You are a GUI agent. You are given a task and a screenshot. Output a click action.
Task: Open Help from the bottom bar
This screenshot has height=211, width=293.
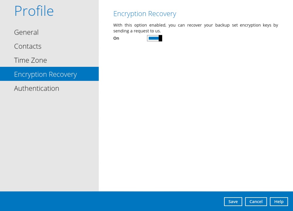pyautogui.click(x=279, y=201)
